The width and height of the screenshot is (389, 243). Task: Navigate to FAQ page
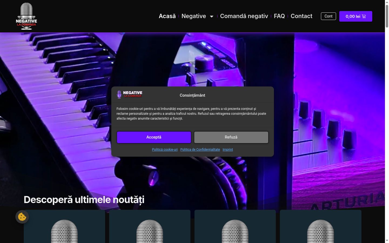tap(279, 16)
